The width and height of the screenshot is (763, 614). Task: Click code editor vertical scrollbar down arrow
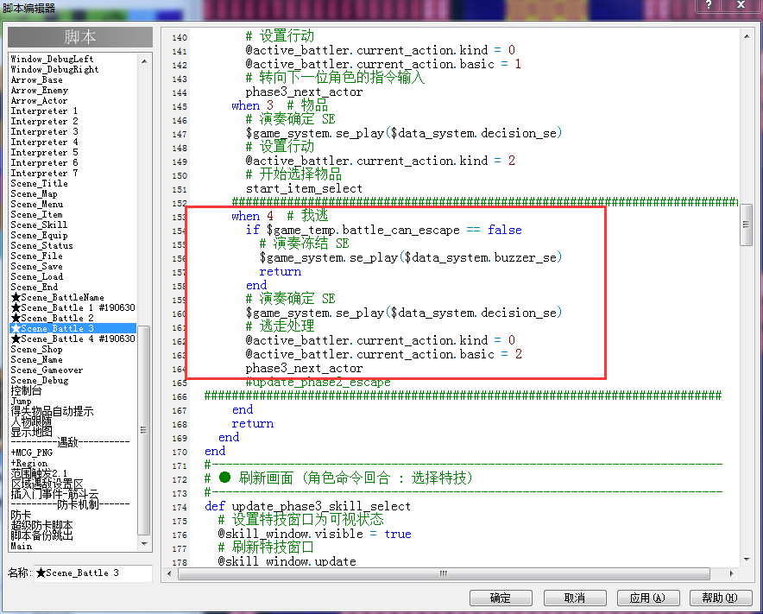click(747, 560)
